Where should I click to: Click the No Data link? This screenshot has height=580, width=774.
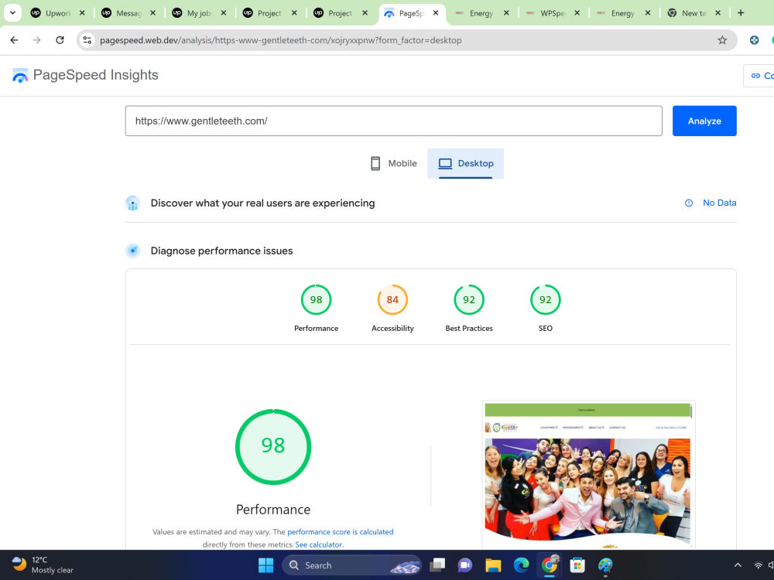point(719,203)
